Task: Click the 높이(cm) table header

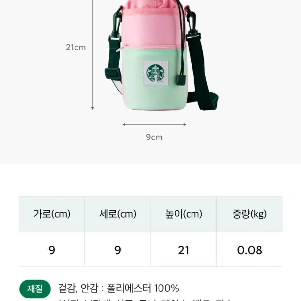Action: pos(184,214)
